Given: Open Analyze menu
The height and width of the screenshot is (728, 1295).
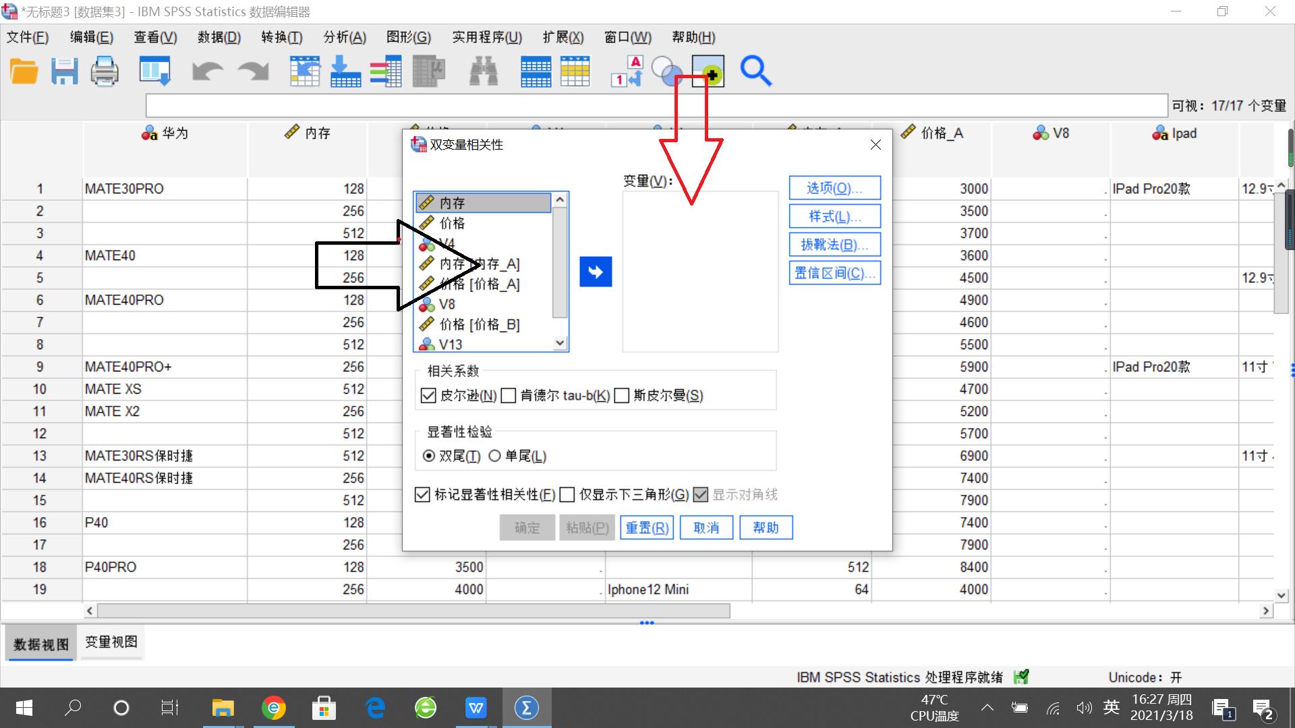Looking at the screenshot, I should [x=345, y=37].
